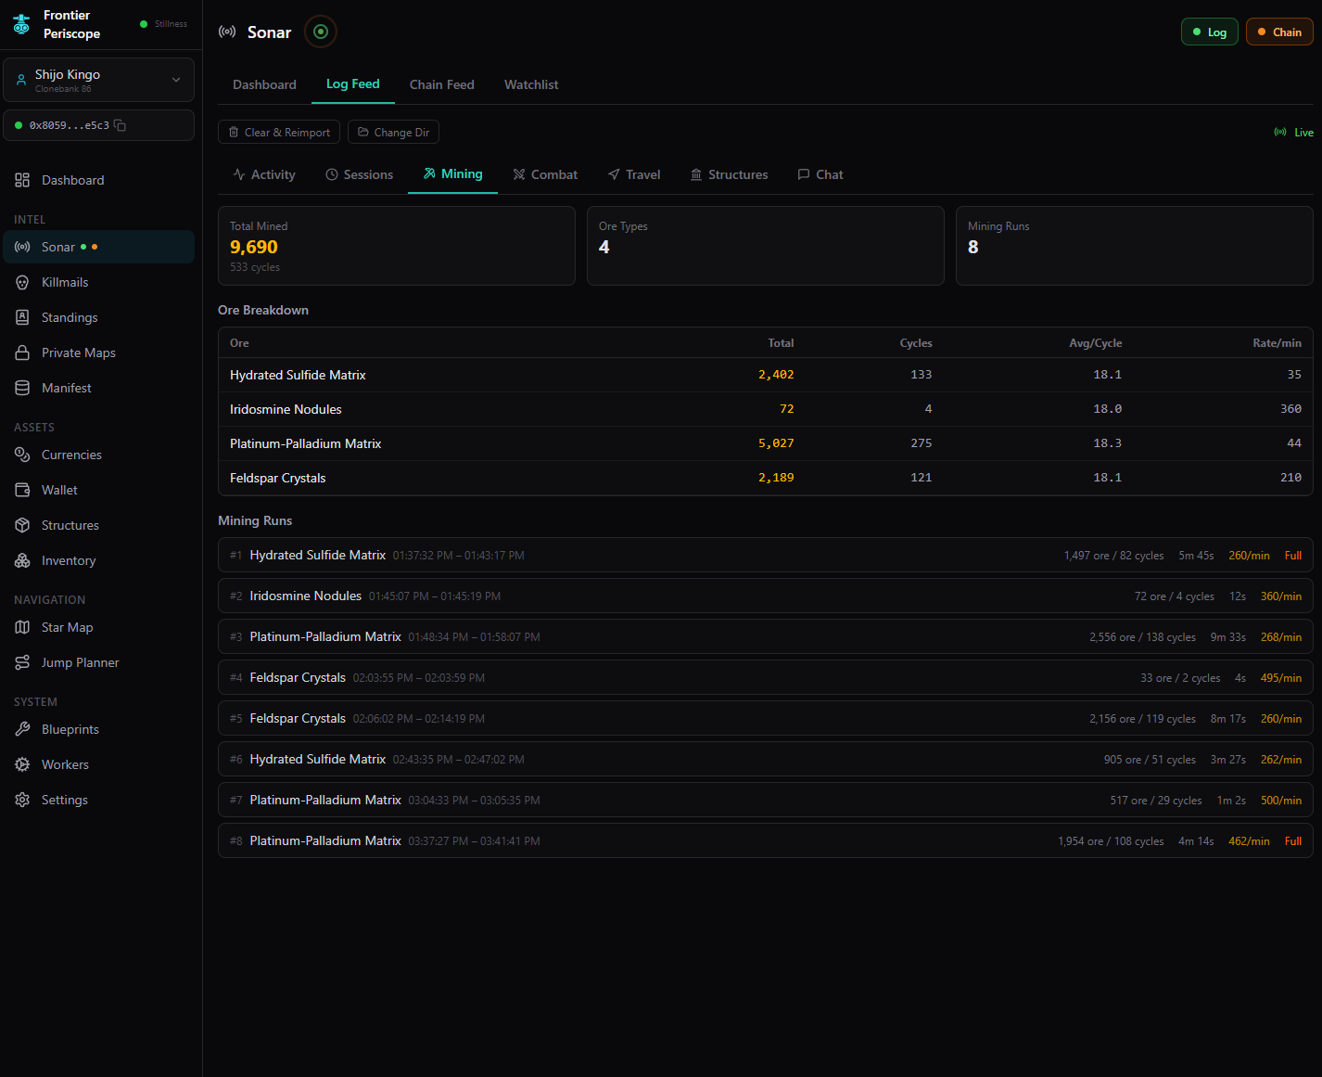Open mining run #7 Platinum-Palladium Matrix
The height and width of the screenshot is (1077, 1322).
coord(766,800)
